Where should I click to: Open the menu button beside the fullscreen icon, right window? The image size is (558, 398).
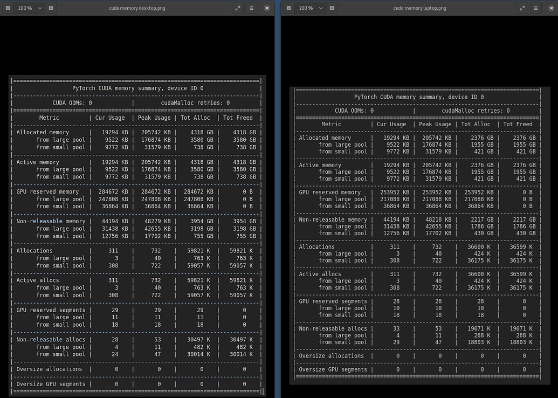(535, 8)
